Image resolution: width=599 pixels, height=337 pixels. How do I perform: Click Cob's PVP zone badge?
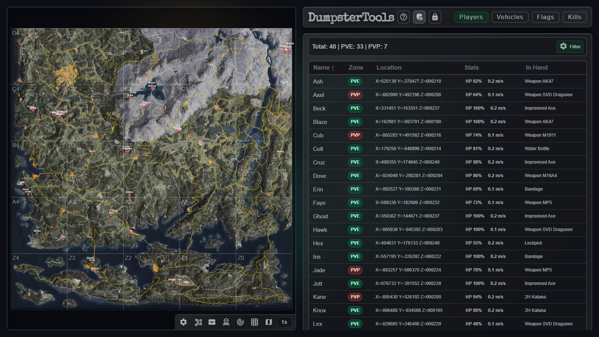355,135
